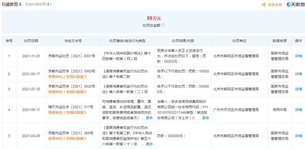The width and height of the screenshot is (305, 149).
Task: Select date 2021-04-29
Action: pos(31,136)
